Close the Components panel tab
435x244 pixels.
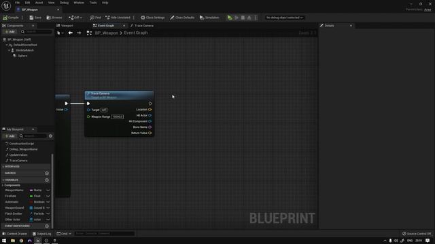point(33,26)
